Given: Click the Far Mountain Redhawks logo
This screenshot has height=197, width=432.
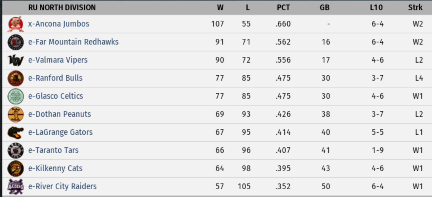Looking at the screenshot, I should [16, 42].
